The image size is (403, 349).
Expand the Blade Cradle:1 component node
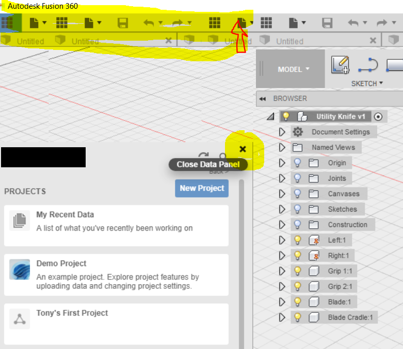[x=282, y=318]
